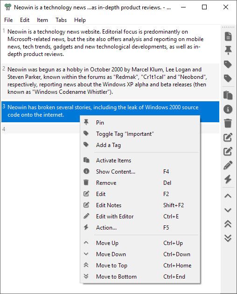Open the Item menu in menu bar
Image resolution: width=237 pixels, height=294 pixels.
tap(42, 20)
